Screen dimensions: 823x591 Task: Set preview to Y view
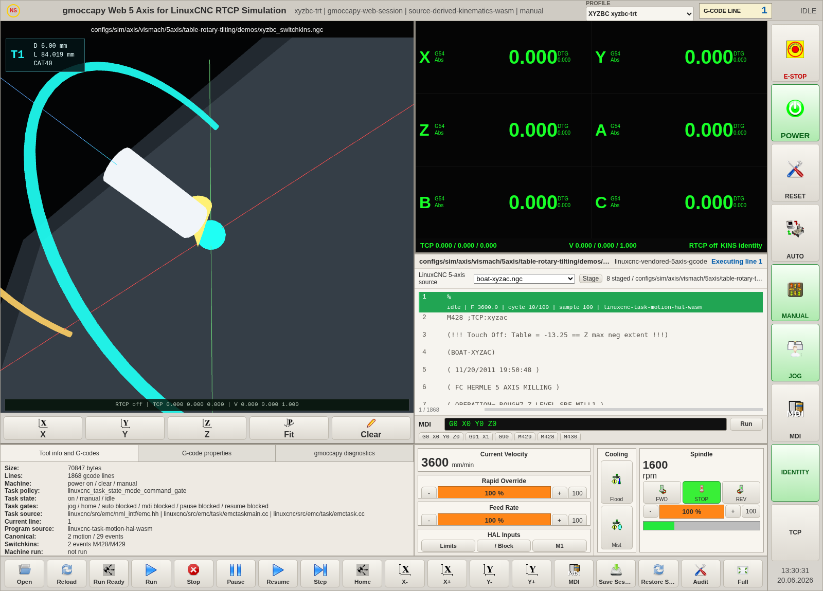click(125, 428)
